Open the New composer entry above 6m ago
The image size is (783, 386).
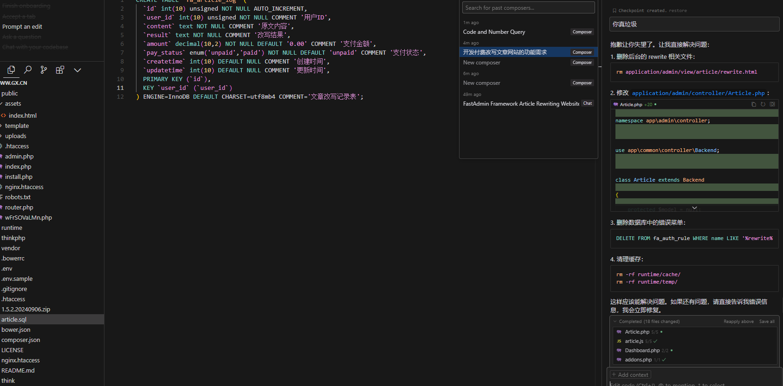[528, 63]
